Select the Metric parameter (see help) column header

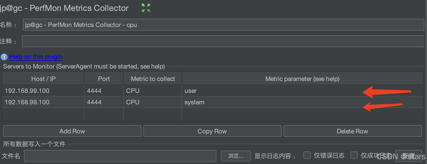302,79
